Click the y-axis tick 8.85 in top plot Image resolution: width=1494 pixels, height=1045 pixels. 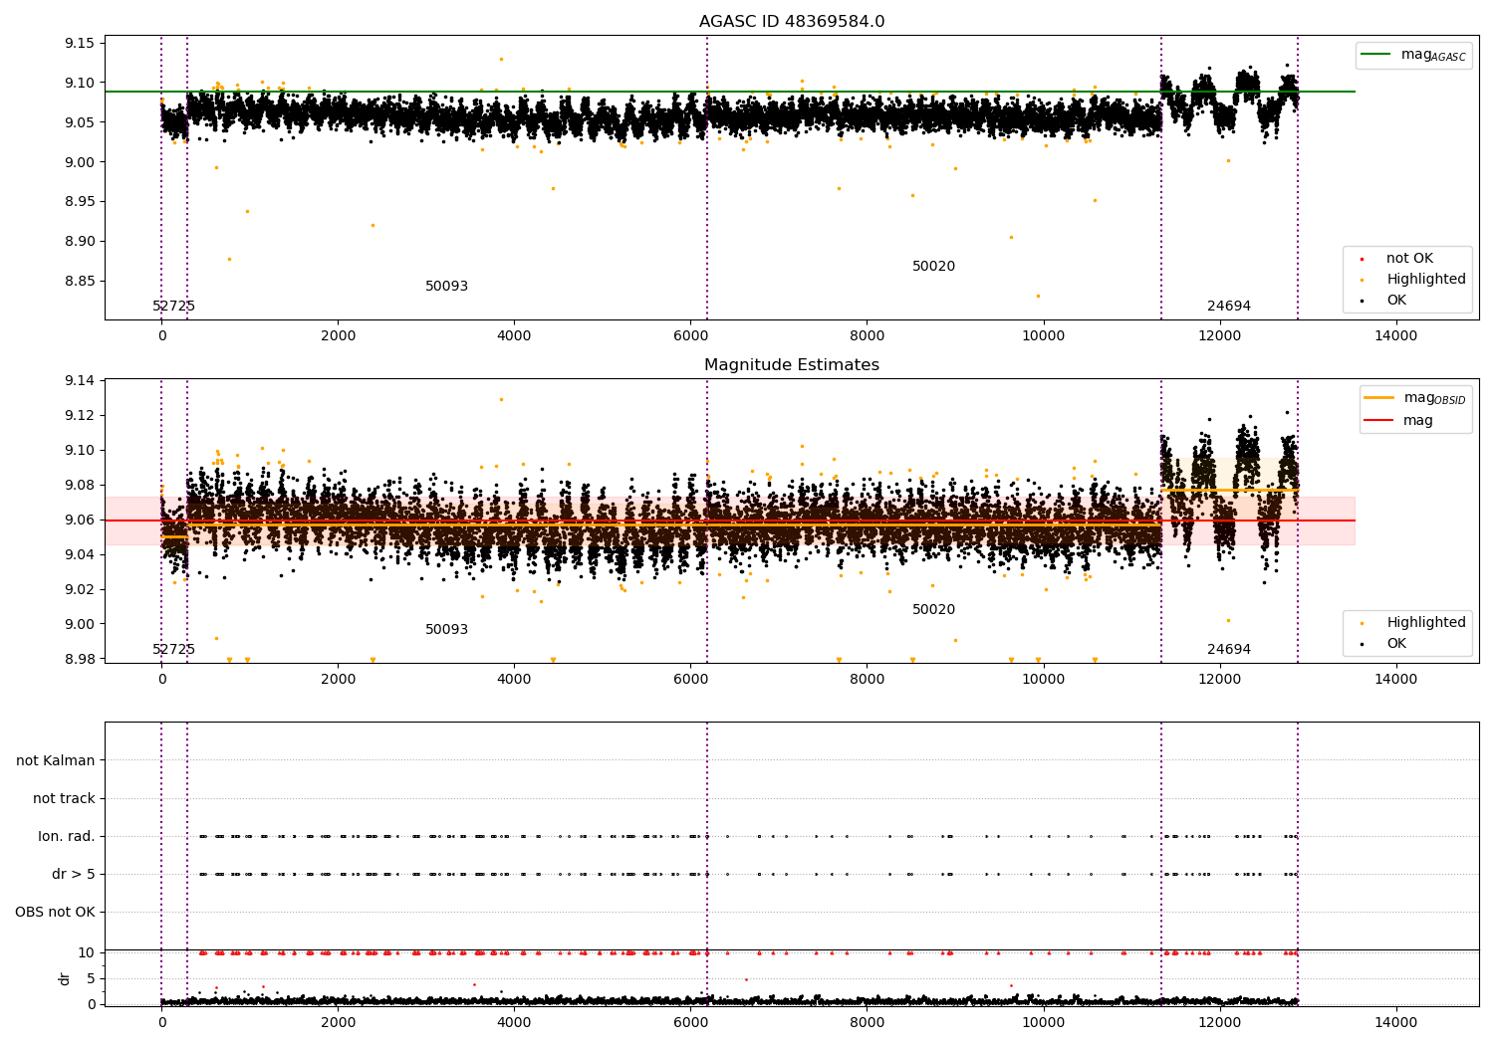[80, 281]
